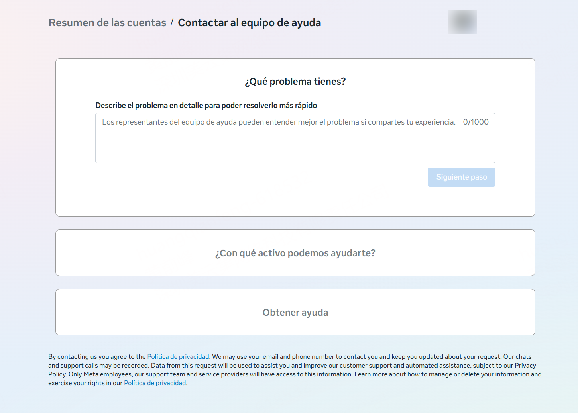Click the Contactar al equipo de ayuda title

249,23
